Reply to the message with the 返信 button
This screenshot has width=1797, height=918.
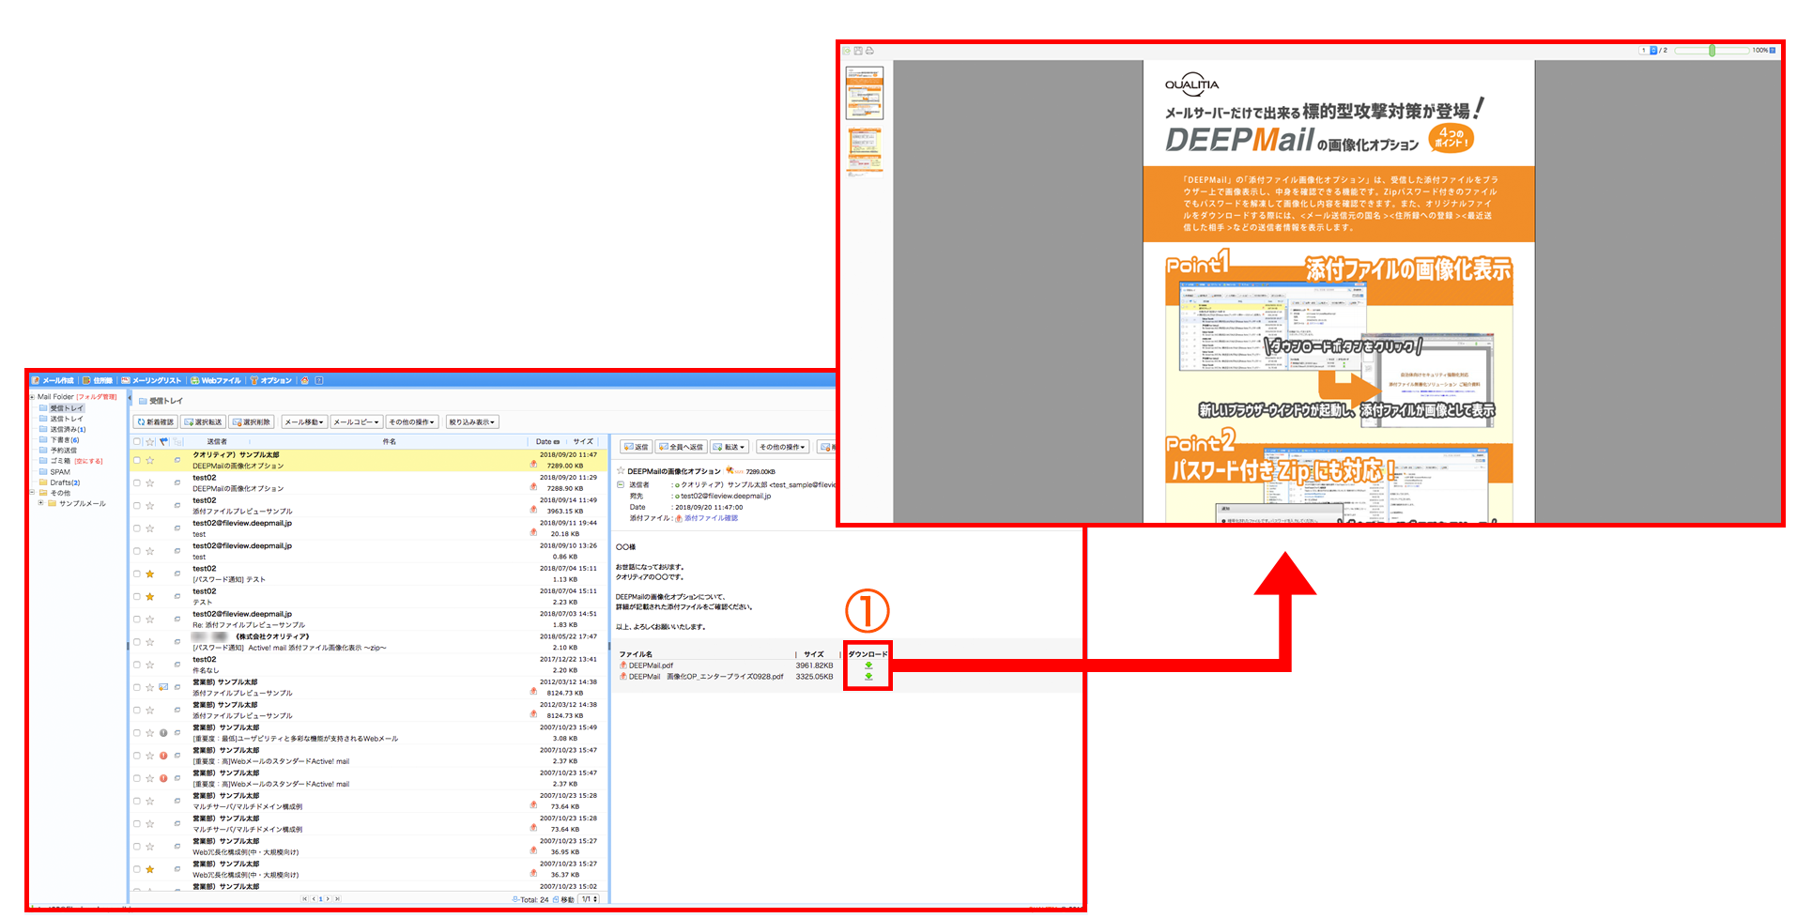point(637,446)
